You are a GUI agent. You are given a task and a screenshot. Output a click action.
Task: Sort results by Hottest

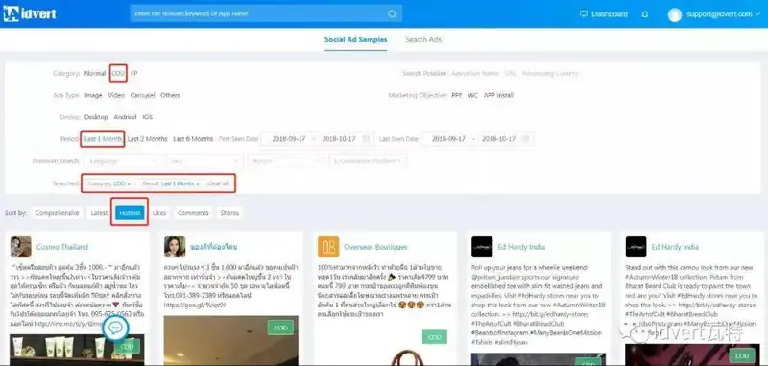130,213
